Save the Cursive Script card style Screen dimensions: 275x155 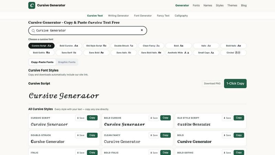click(81, 118)
